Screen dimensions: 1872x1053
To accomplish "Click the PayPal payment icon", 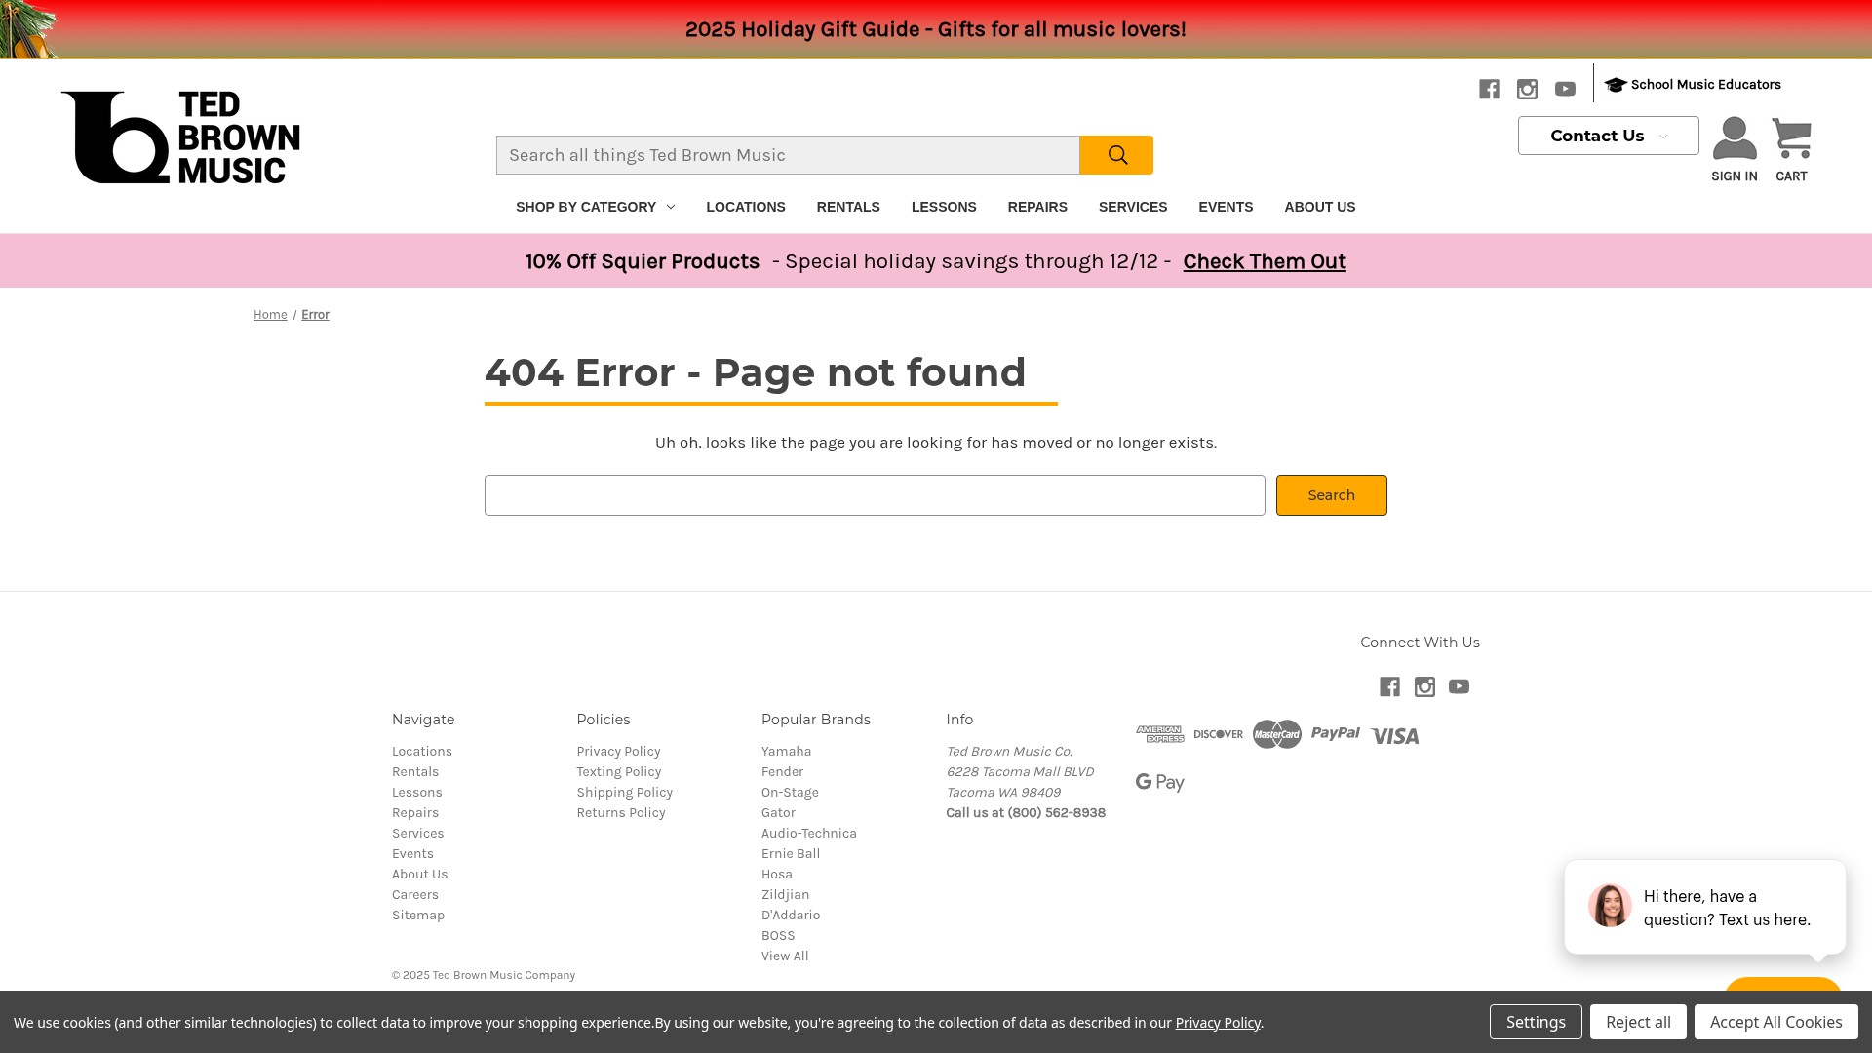I will pos(1336,734).
